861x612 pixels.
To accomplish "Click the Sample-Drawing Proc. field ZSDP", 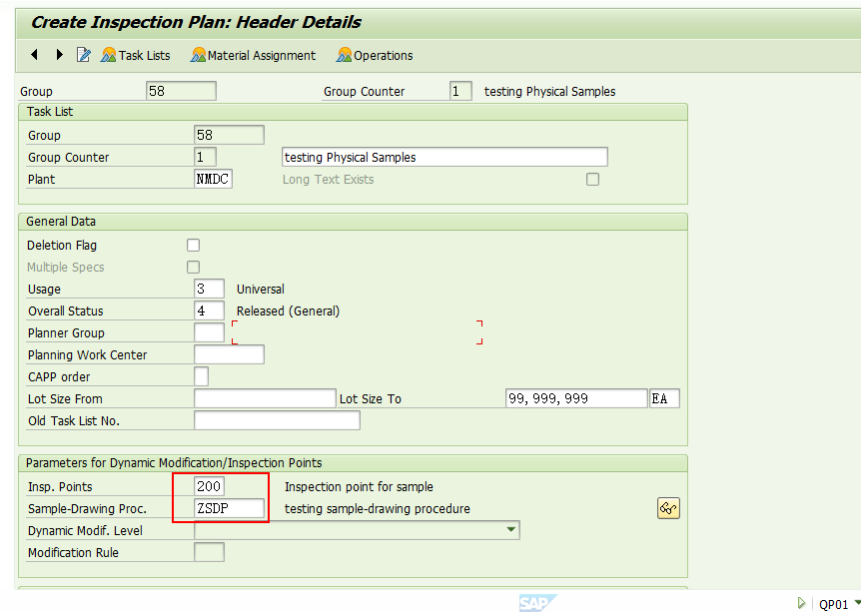I will (x=229, y=508).
